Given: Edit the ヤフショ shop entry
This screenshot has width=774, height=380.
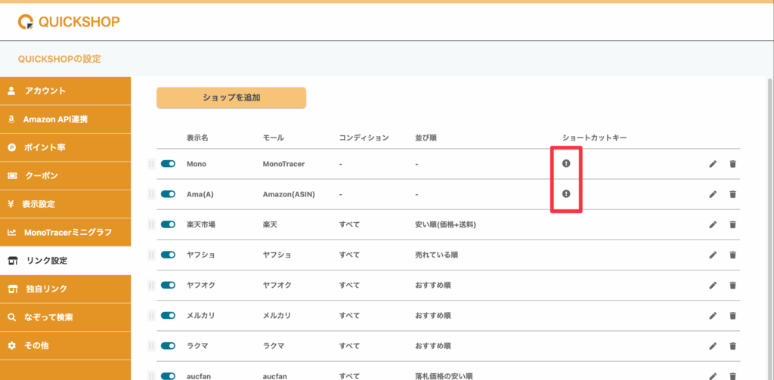Looking at the screenshot, I should [713, 255].
